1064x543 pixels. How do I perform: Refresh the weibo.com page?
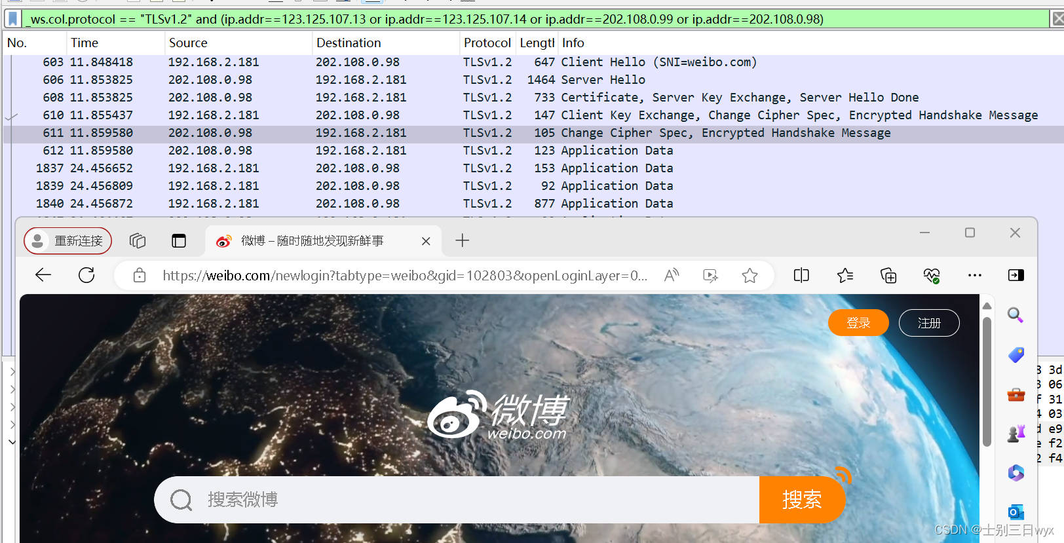tap(86, 275)
